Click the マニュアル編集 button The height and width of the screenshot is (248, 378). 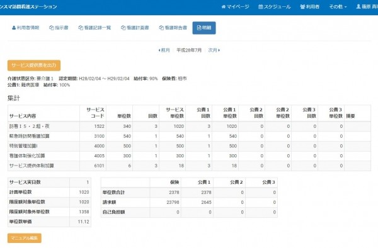[25, 238]
